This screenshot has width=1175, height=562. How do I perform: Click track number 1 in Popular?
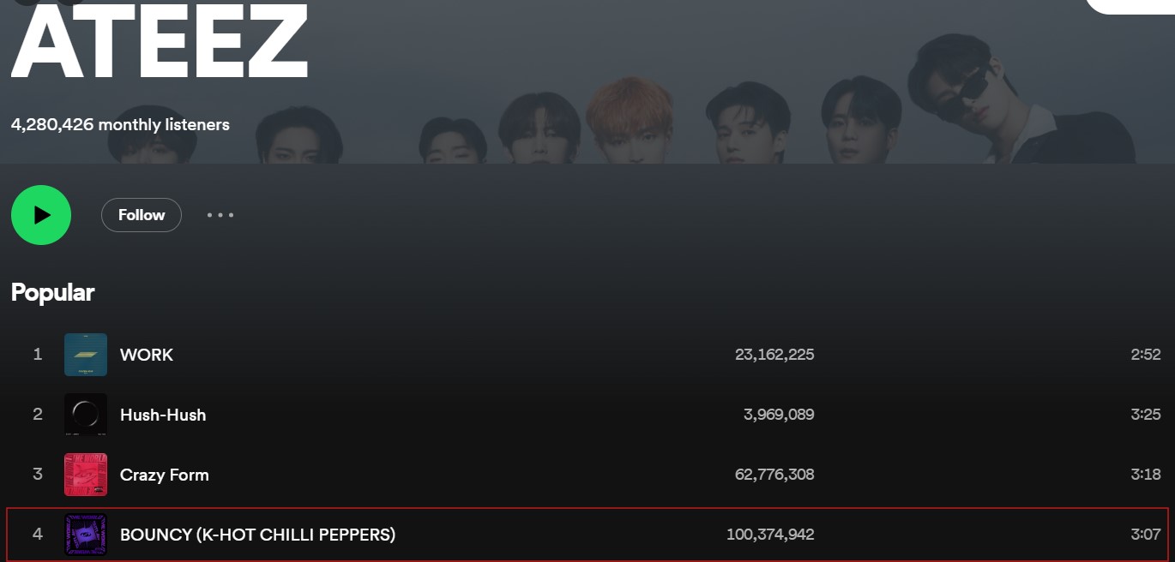coord(38,355)
